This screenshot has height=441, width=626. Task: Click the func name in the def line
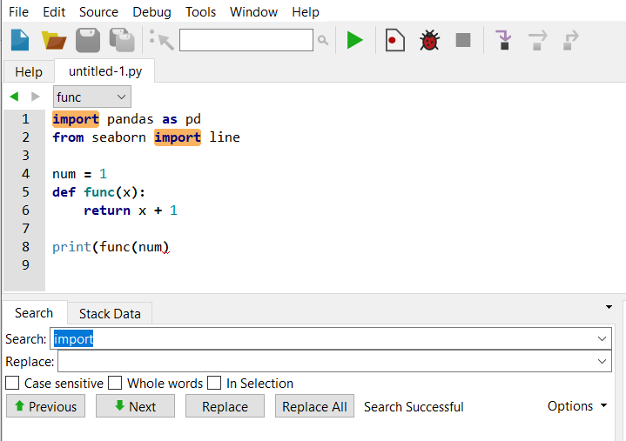tap(99, 192)
